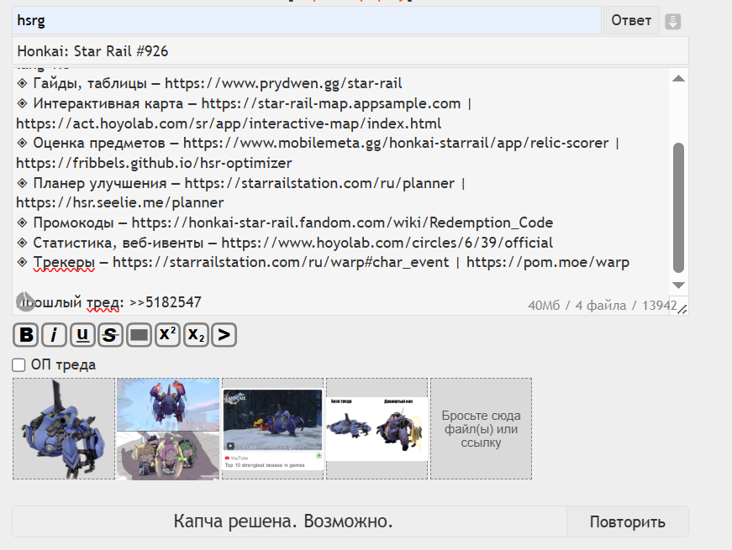Apply strikethrough formatting with S button
Image resolution: width=732 pixels, height=550 pixels.
tap(110, 334)
